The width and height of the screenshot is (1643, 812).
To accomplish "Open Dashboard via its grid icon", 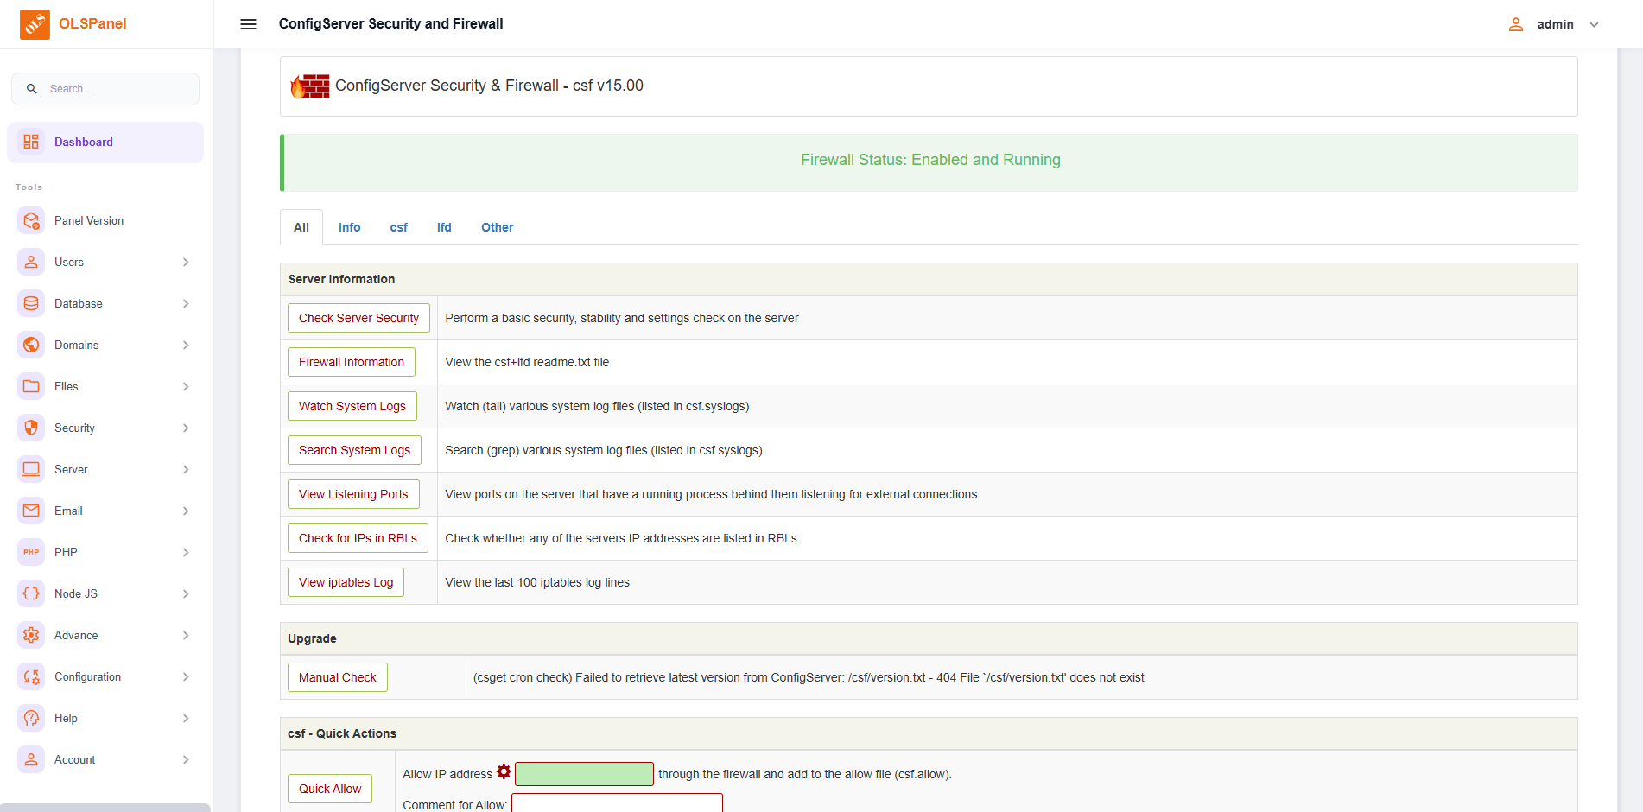I will point(31,142).
